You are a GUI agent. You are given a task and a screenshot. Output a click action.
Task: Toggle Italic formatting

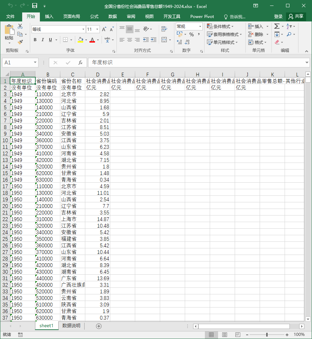click(43, 40)
